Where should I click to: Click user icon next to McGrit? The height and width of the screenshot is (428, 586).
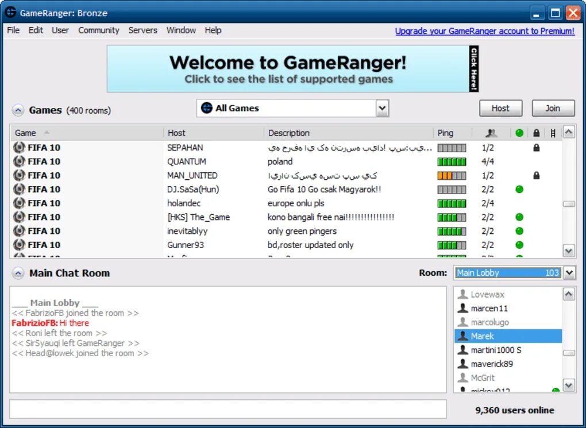(x=462, y=377)
